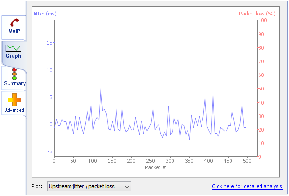Click the Plot: label text
Screen dimensions: 289x196
37,186
